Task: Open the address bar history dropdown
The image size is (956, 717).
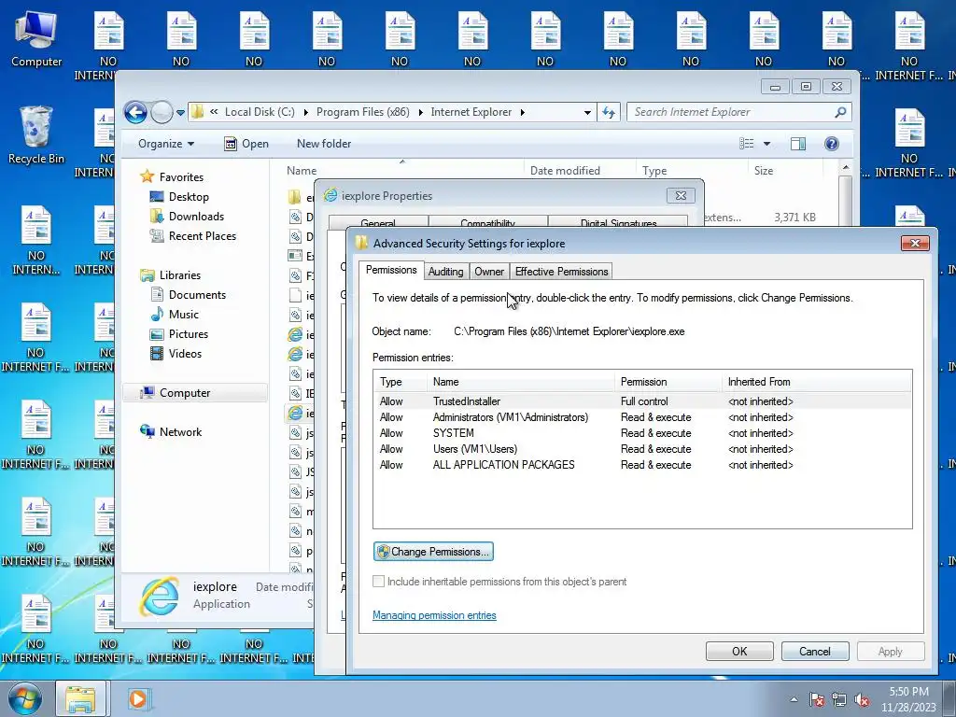Action: pos(587,112)
